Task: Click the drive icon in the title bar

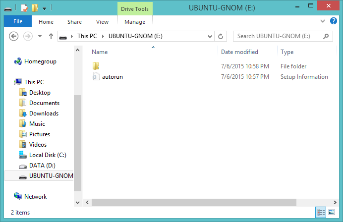Action: (x=8, y=9)
